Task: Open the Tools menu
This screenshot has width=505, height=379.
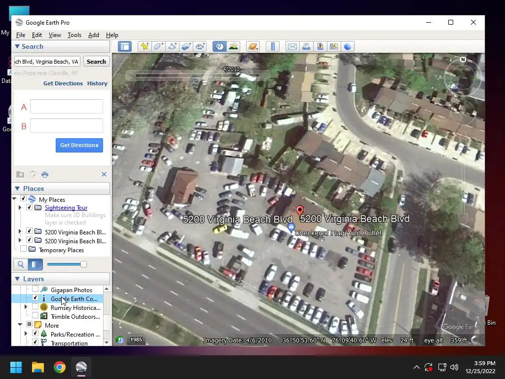Action: coord(74,35)
